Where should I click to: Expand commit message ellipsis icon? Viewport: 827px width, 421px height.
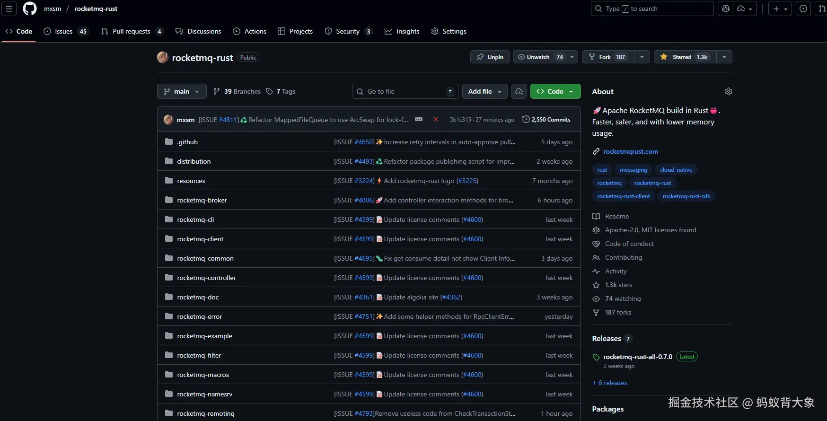(419, 120)
